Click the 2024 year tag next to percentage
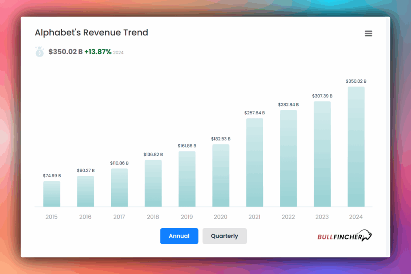Viewport: 411px width, 274px height. tap(118, 53)
